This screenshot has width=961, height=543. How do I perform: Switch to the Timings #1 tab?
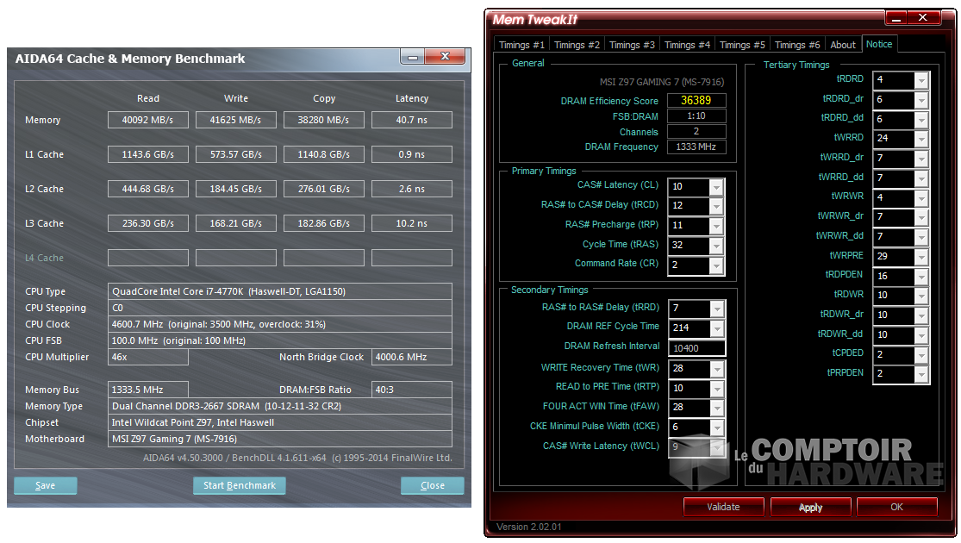(x=521, y=45)
